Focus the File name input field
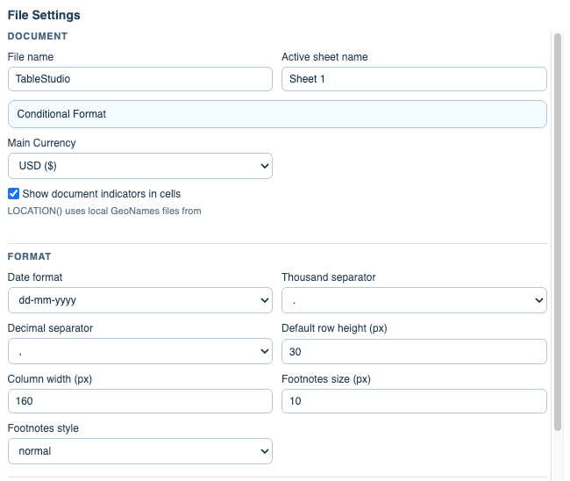 point(140,79)
